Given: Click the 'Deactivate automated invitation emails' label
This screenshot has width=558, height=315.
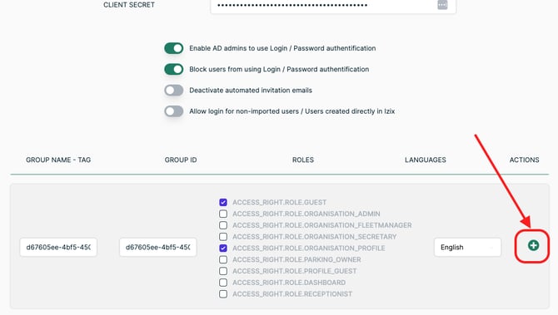Looking at the screenshot, I should point(251,91).
